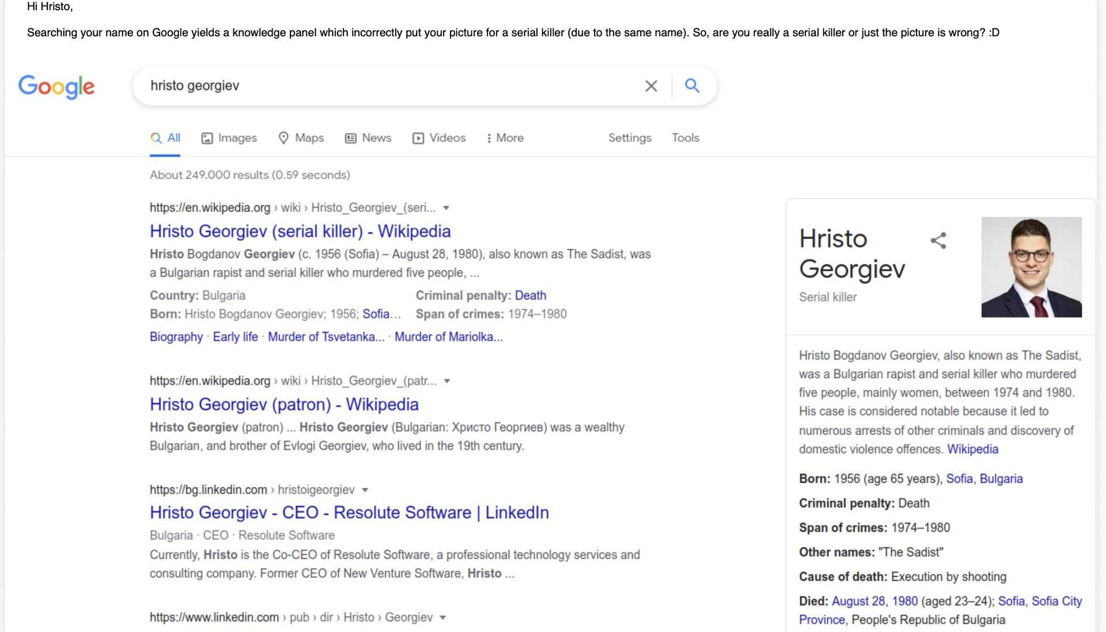This screenshot has height=632, width=1106.
Task: Open dropdown arrow beside patron Wikipedia URL
Action: pos(447,381)
